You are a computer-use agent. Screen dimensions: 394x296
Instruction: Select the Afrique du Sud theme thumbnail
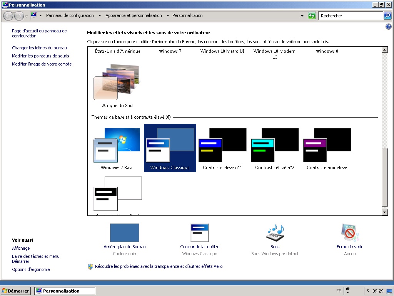117,82
